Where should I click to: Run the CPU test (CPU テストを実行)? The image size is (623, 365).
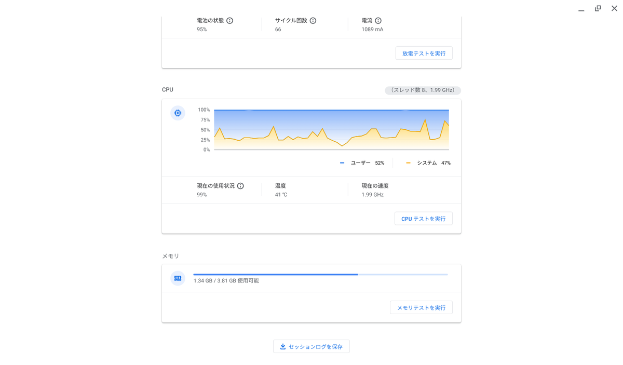(x=423, y=219)
